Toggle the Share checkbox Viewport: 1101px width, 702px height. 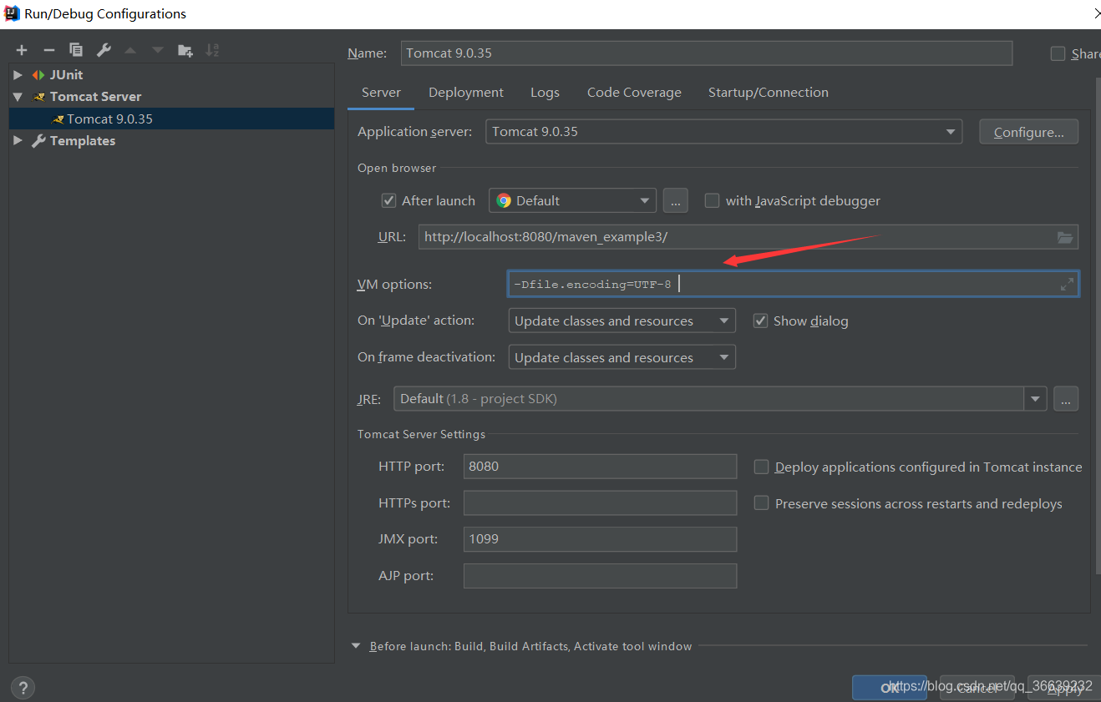(1058, 53)
